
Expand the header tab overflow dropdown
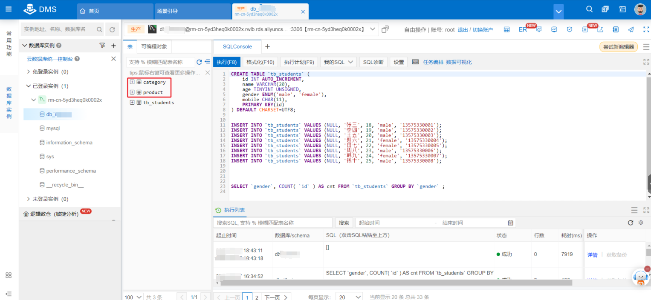coord(558,11)
